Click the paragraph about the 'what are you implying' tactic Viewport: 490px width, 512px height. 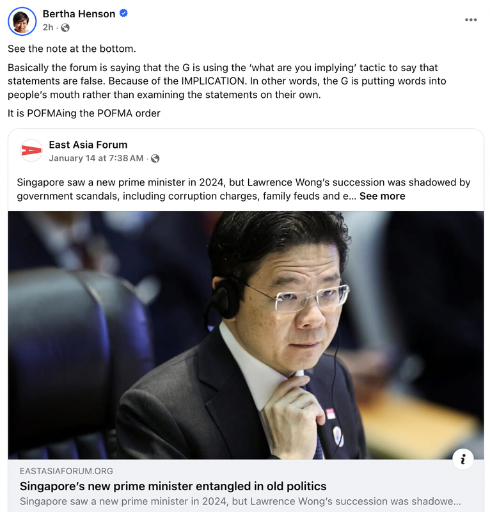pyautogui.click(x=227, y=81)
